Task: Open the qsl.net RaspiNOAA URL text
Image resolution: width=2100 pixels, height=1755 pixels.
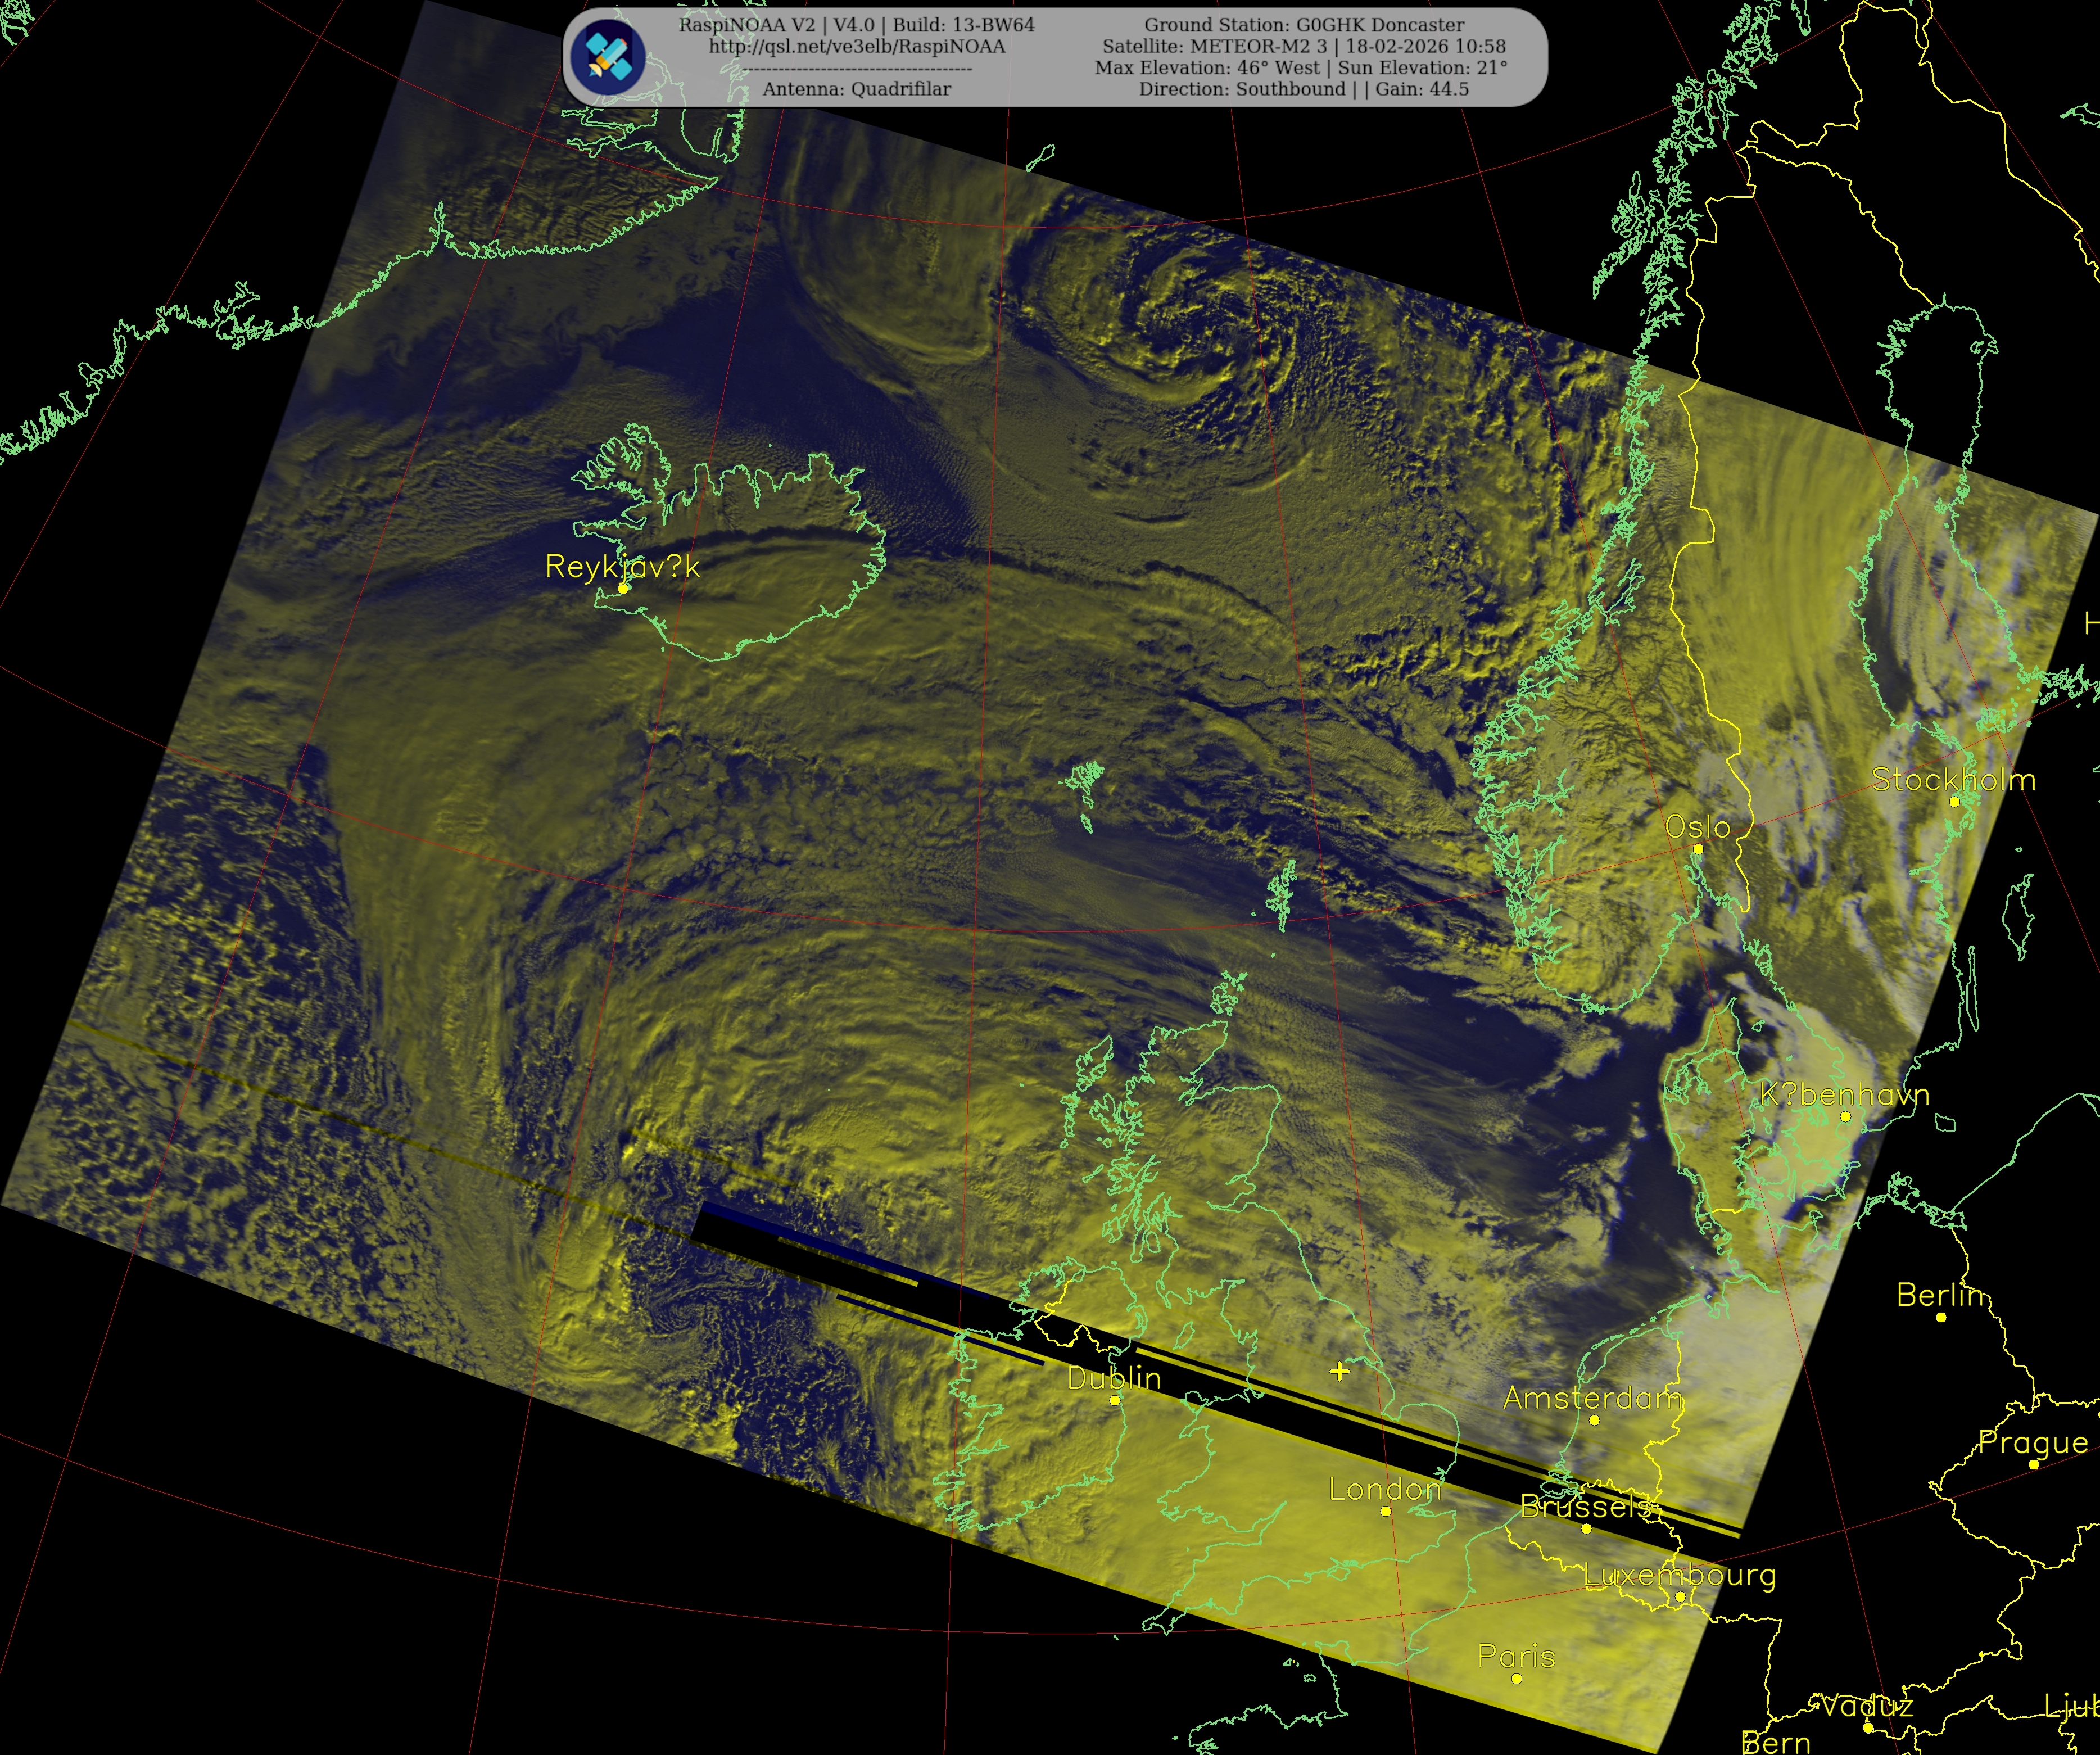Action: (857, 46)
